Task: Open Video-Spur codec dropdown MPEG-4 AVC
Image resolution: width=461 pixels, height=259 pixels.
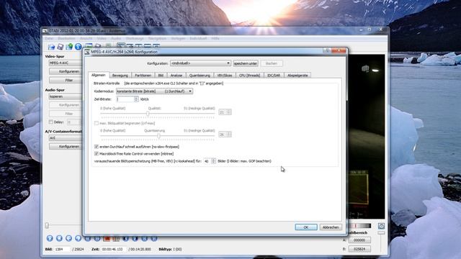Action: [65, 63]
